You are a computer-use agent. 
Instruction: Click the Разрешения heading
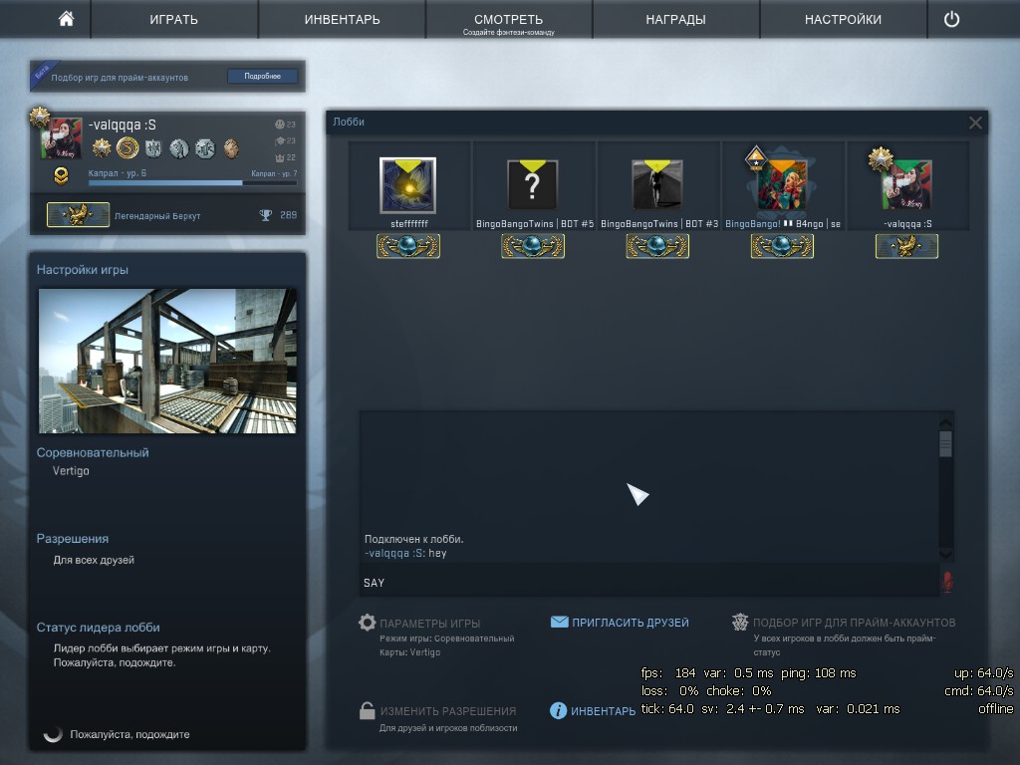coord(72,539)
